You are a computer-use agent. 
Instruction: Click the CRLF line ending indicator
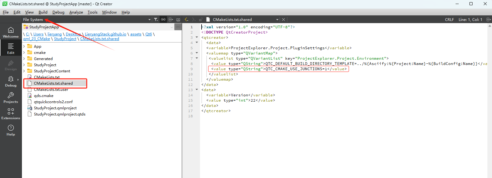pos(449,19)
